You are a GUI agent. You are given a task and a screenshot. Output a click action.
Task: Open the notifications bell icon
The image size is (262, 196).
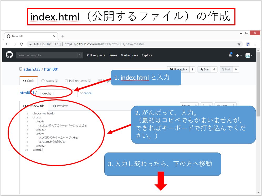point(230,55)
